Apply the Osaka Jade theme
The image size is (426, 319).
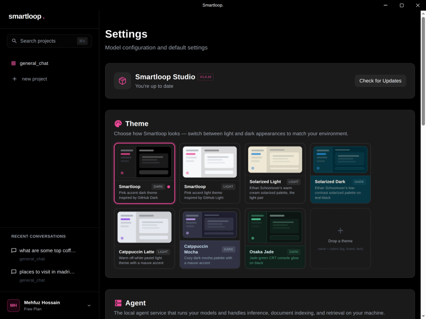[x=275, y=238]
